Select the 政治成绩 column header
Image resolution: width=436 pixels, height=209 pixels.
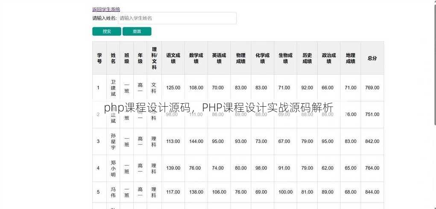[x=329, y=58]
